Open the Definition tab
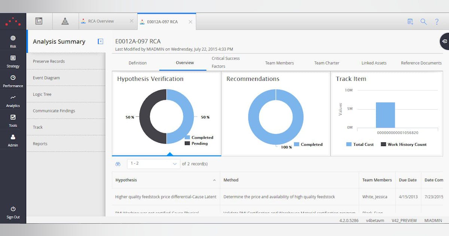Image resolution: width=449 pixels, height=236 pixels. pyautogui.click(x=138, y=63)
